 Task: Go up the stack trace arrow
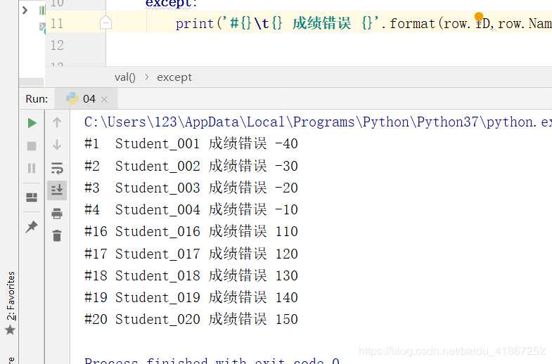click(x=57, y=122)
